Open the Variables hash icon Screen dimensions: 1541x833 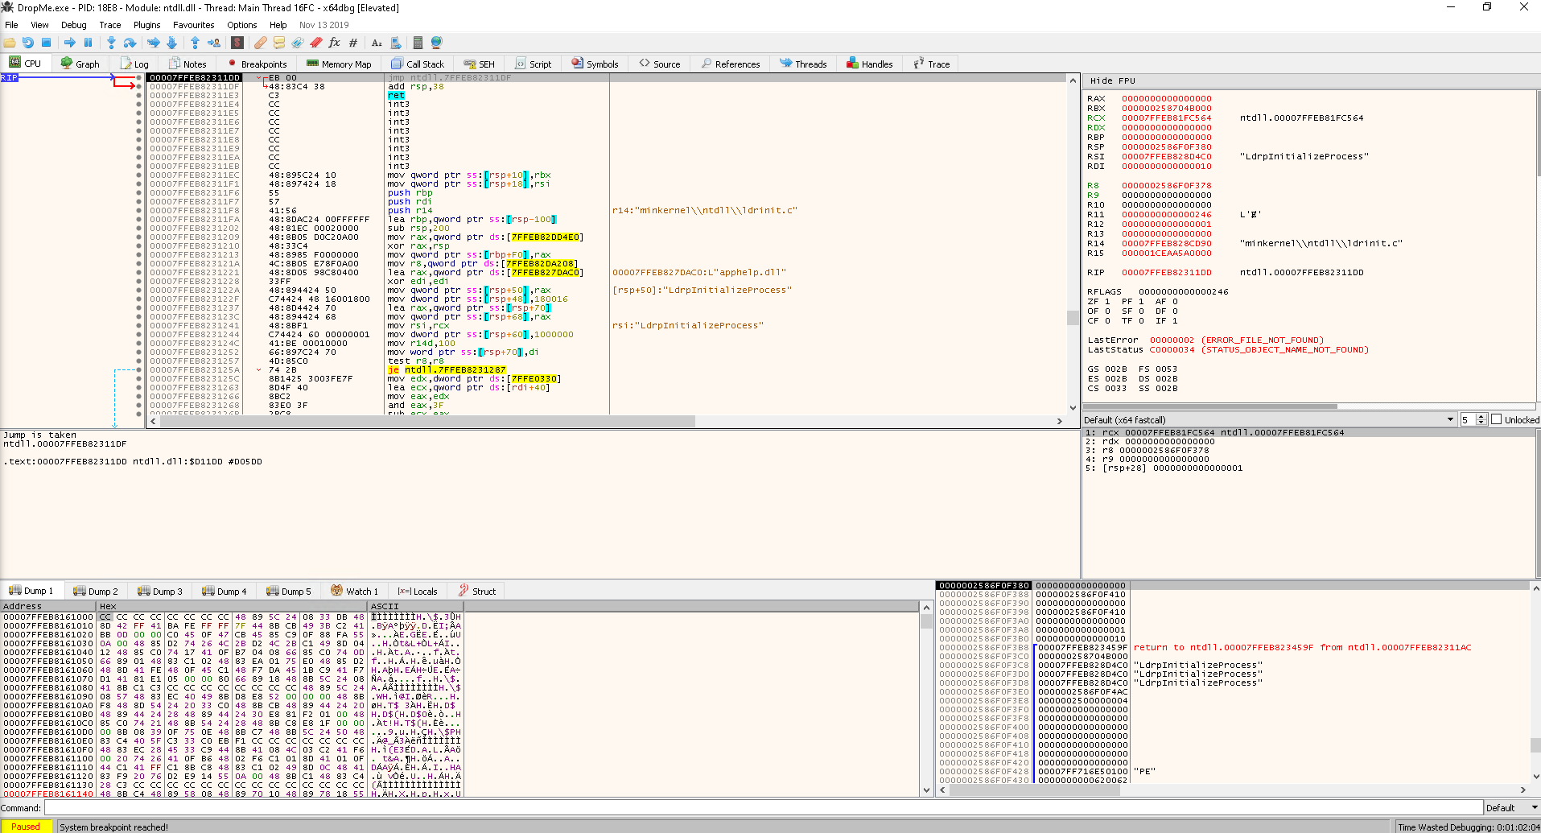(x=353, y=43)
